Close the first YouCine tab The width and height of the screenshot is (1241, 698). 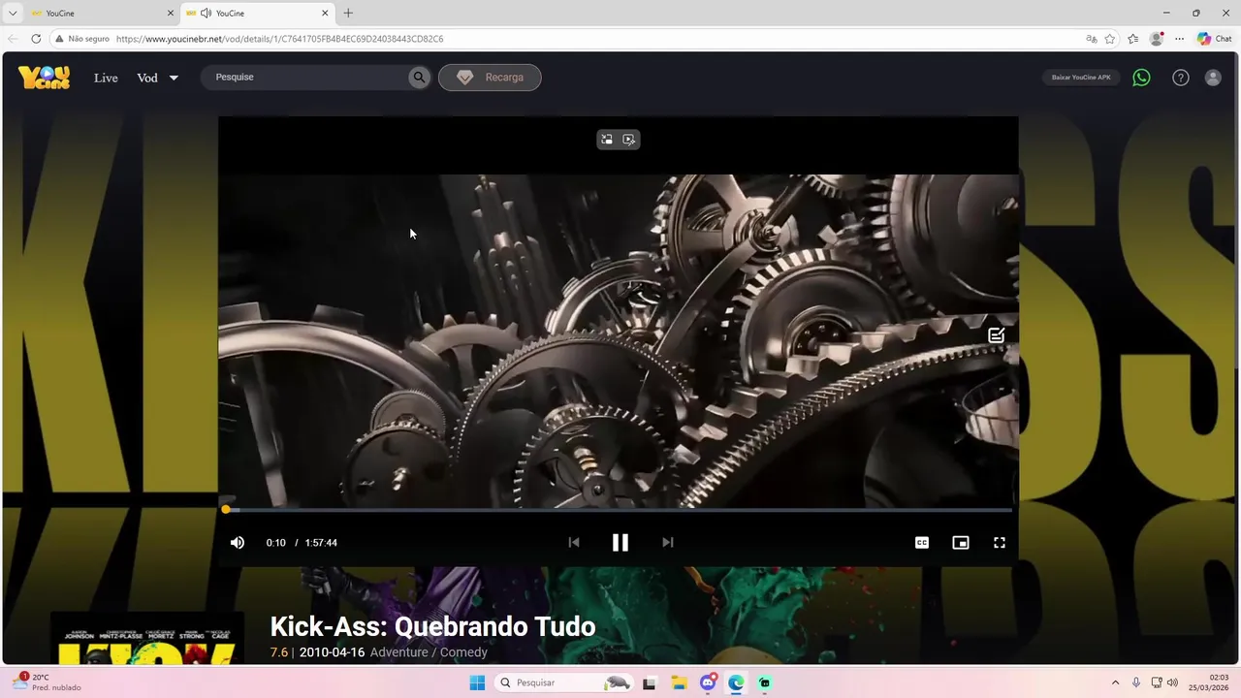(171, 14)
